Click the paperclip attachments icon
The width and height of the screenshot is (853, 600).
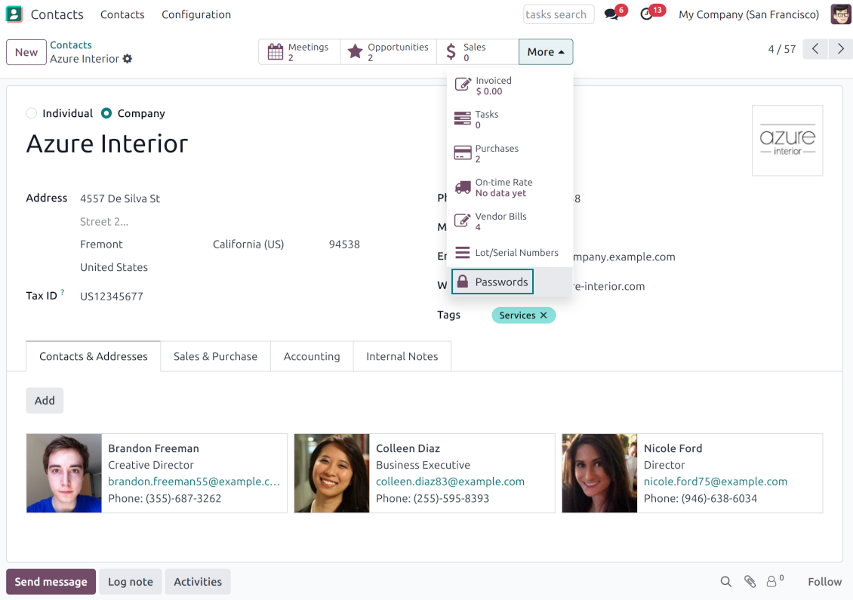click(x=750, y=582)
